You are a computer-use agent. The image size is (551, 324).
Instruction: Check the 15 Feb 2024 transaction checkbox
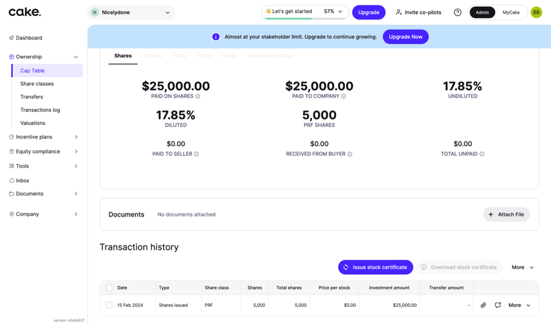tap(109, 305)
